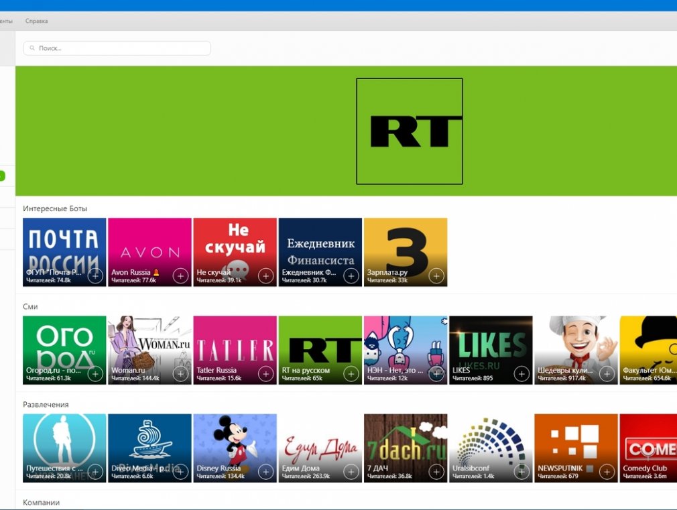View the Woman.ru account tile
Screen dimensions: 677x510
(x=149, y=350)
